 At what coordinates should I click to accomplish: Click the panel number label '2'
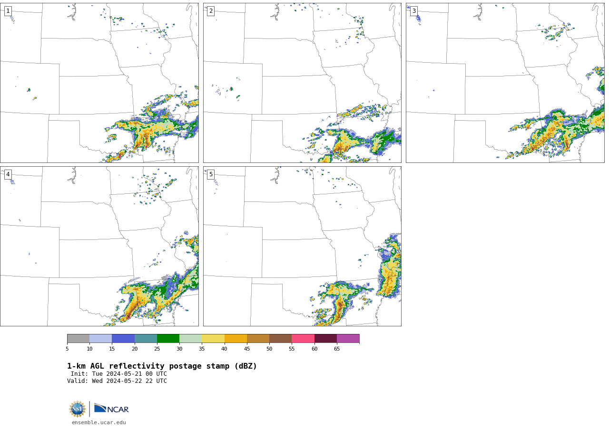click(211, 11)
